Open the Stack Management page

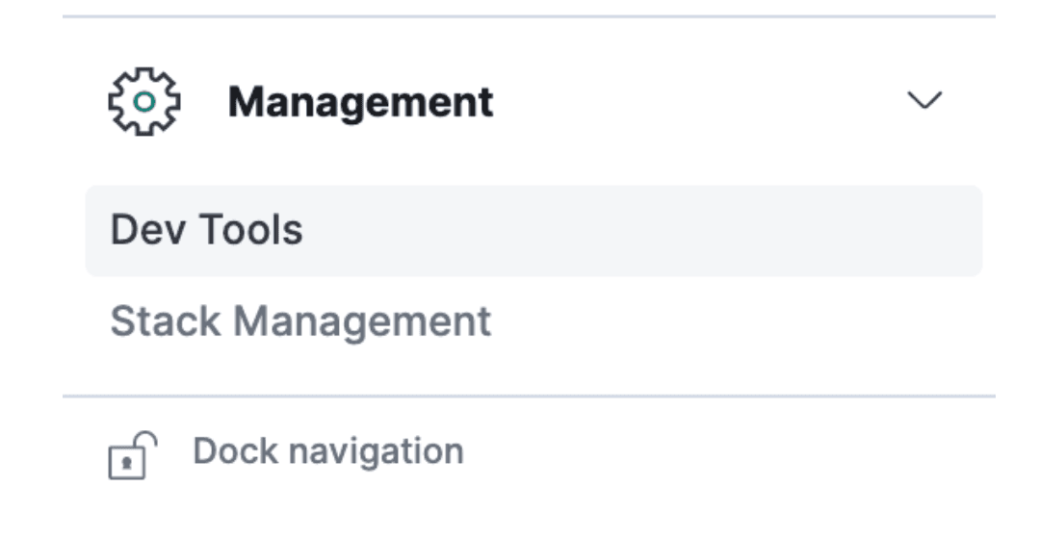(300, 321)
